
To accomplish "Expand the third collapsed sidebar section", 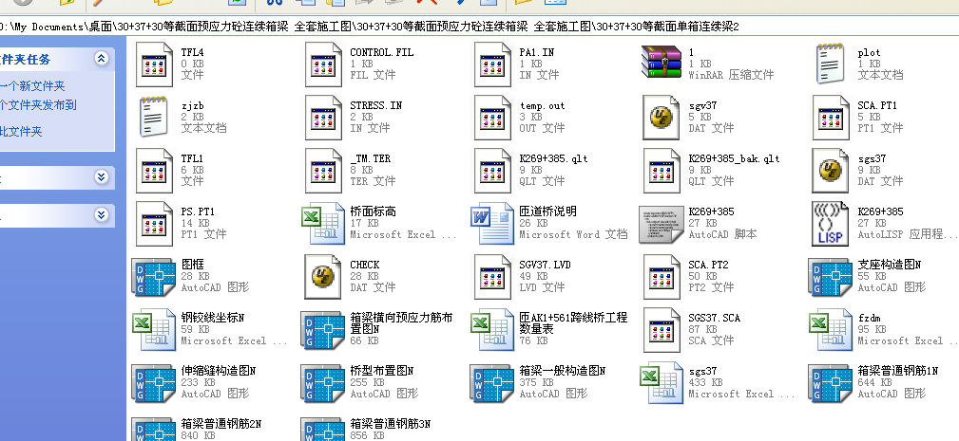I will pos(102,214).
